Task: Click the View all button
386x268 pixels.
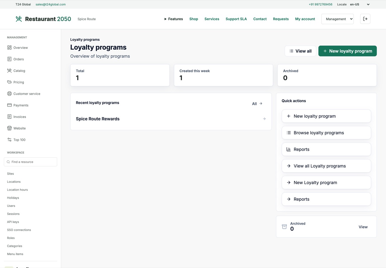Action: (300, 51)
